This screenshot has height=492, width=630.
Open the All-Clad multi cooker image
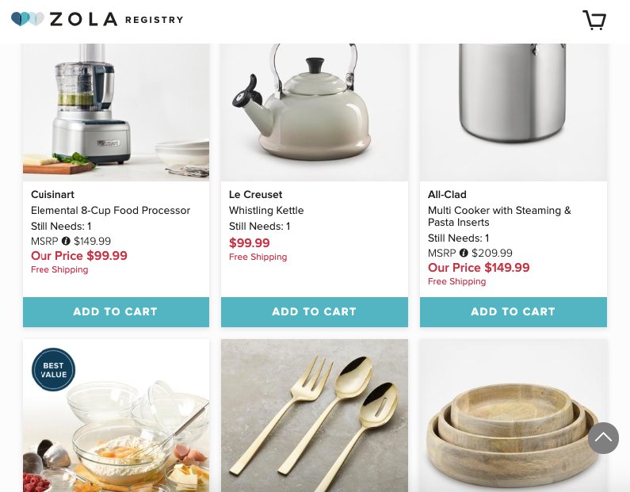click(x=513, y=113)
